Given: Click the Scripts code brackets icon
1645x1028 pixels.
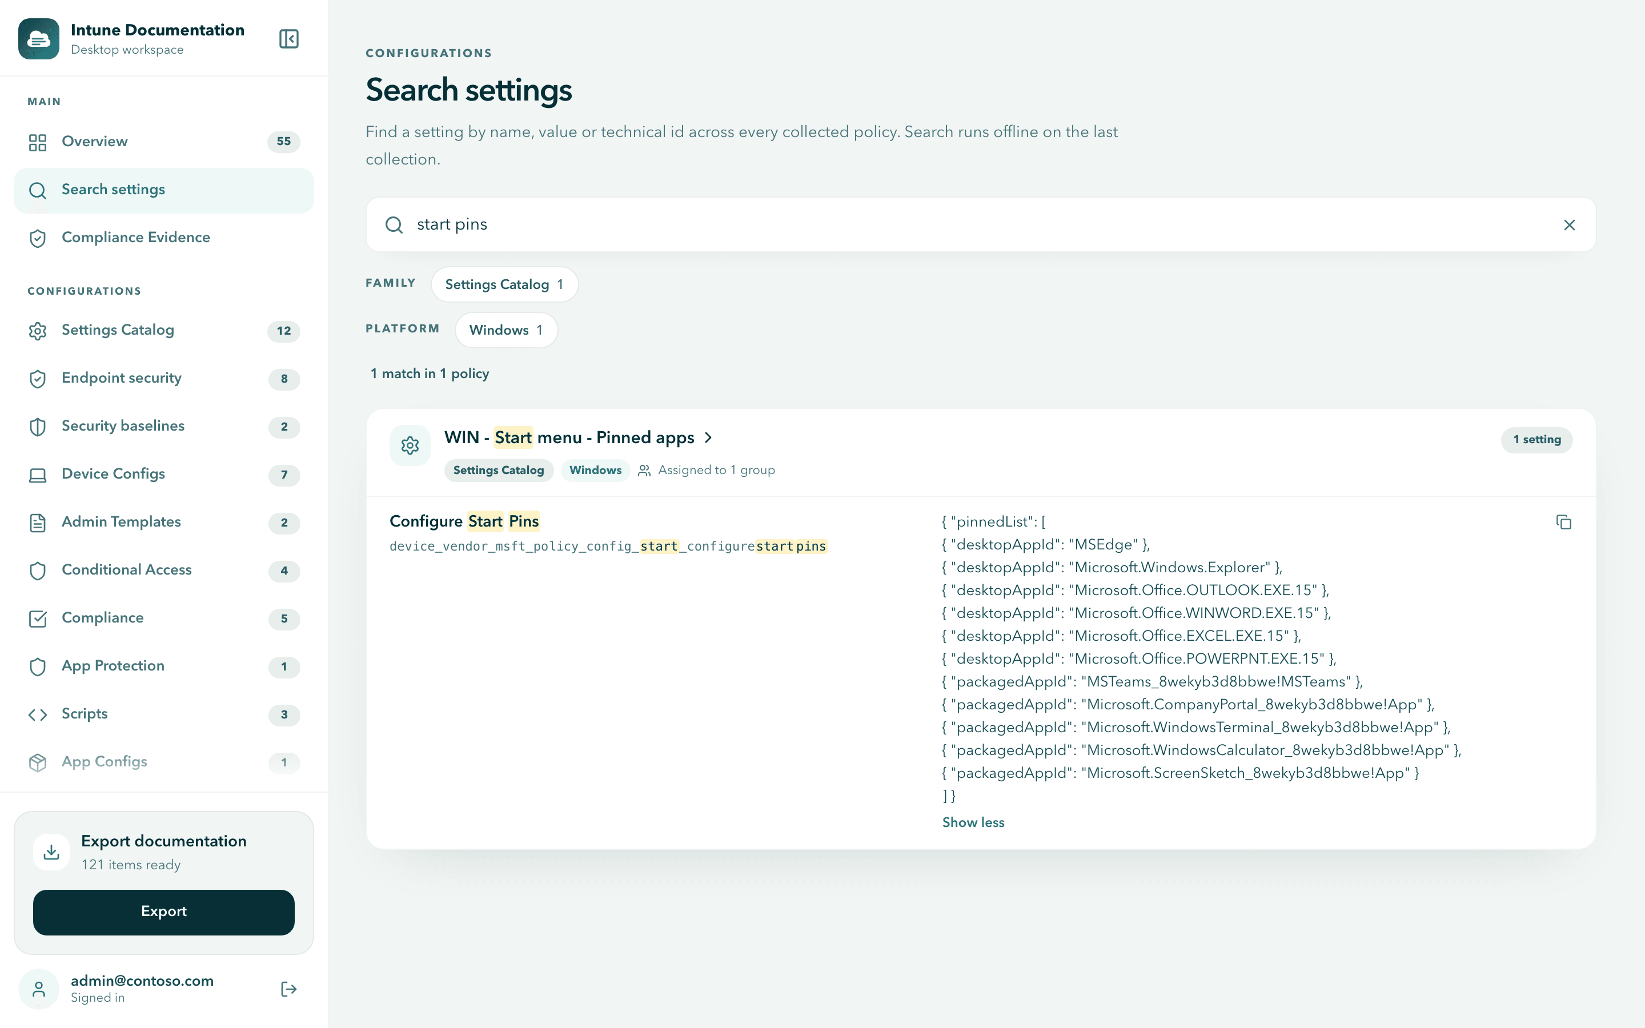Looking at the screenshot, I should tap(38, 714).
